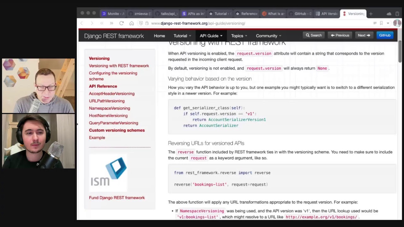Screen dimensions: 404x227
Task: Expand the Topics dropdown menu
Action: [x=239, y=36]
